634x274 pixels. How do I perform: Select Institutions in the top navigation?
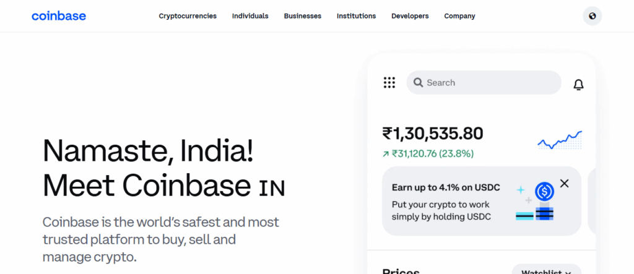[x=356, y=16]
